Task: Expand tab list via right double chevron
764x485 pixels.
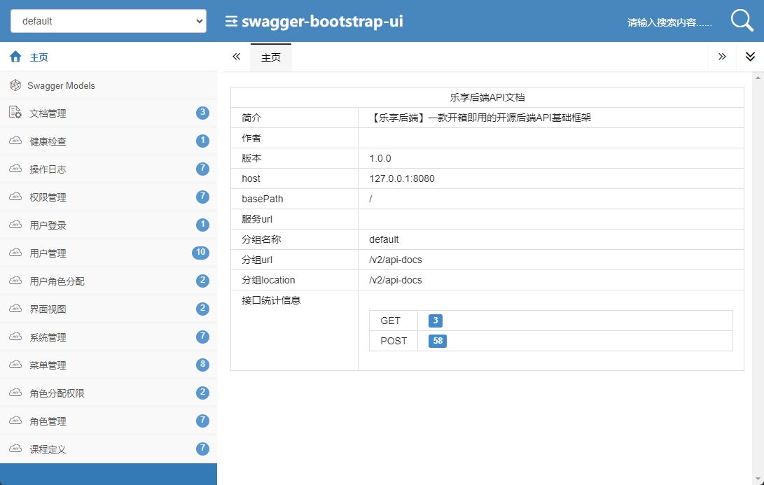Action: (722, 57)
